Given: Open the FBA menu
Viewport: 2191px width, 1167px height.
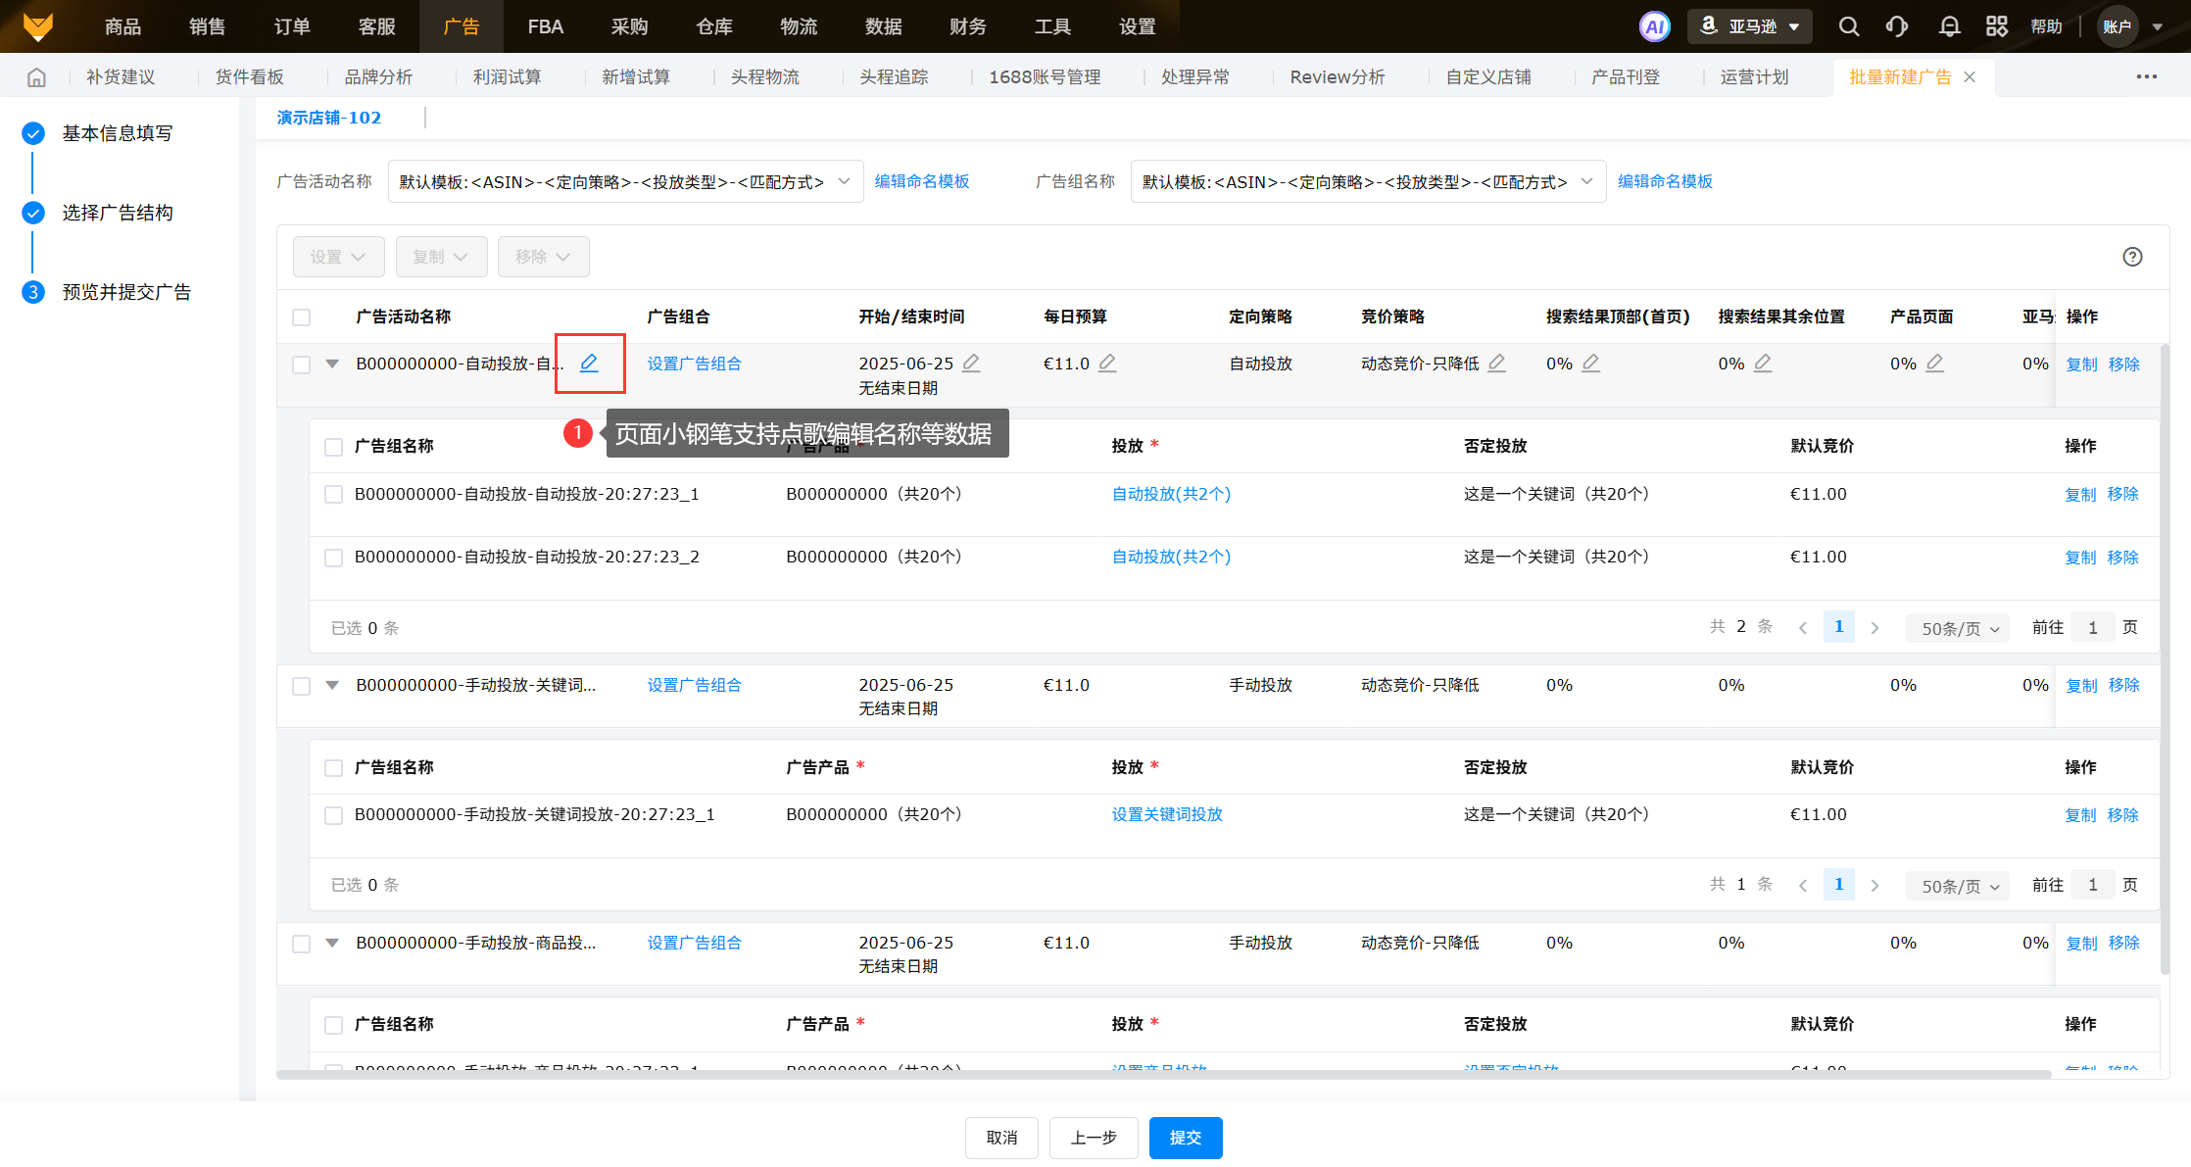Looking at the screenshot, I should point(545,26).
